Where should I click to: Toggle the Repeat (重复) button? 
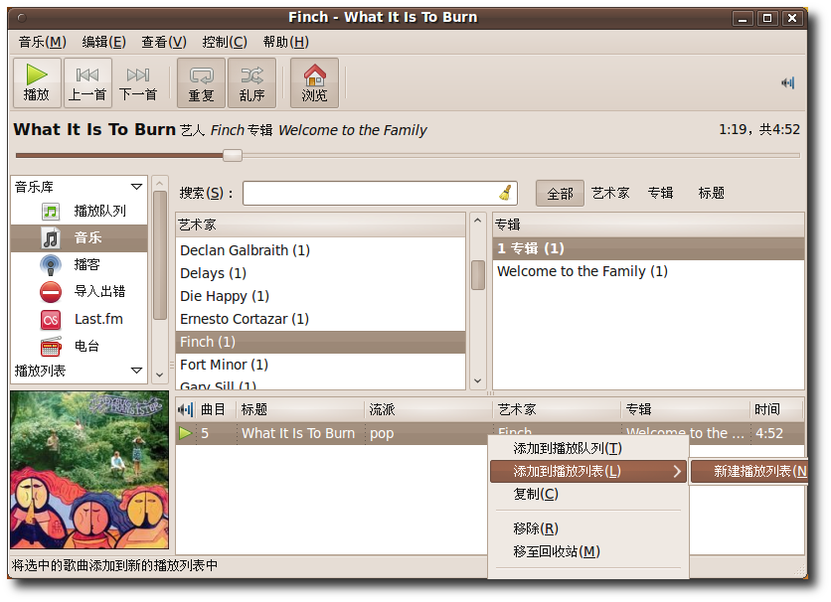pyautogui.click(x=201, y=83)
